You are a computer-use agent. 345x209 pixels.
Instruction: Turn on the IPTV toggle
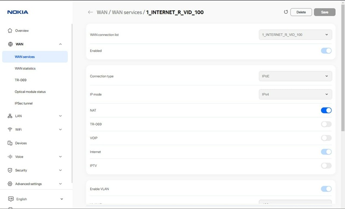(x=326, y=166)
